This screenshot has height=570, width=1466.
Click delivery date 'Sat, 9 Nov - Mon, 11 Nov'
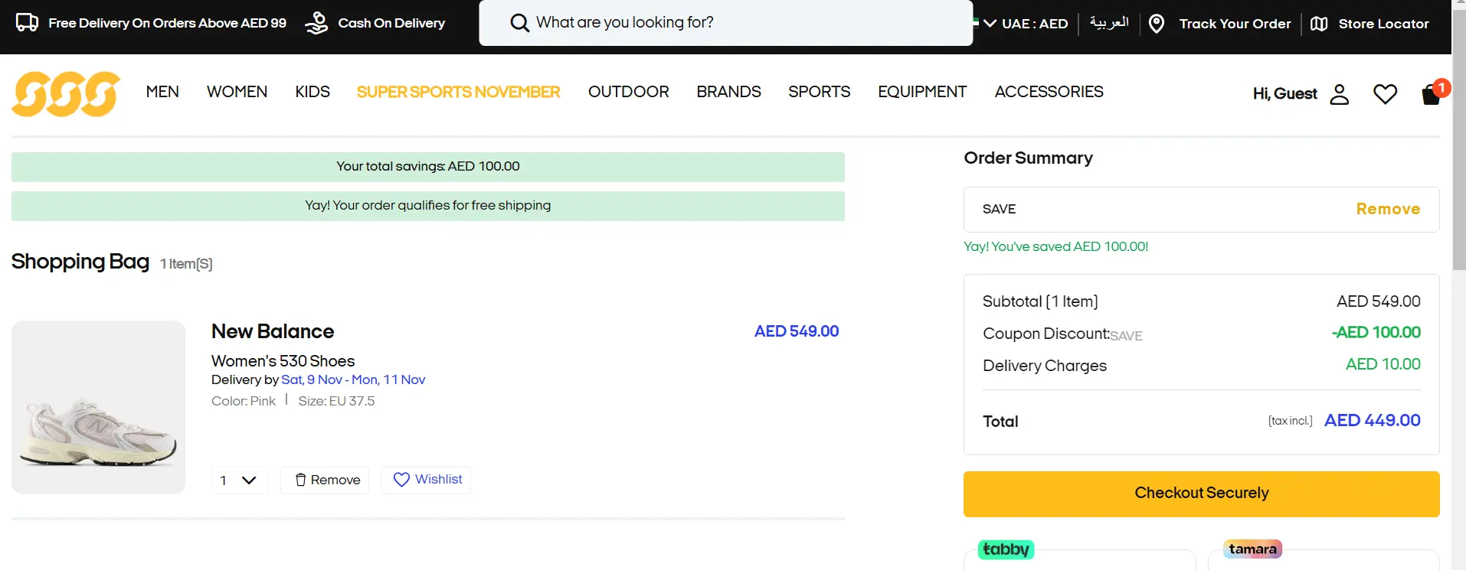tap(353, 379)
